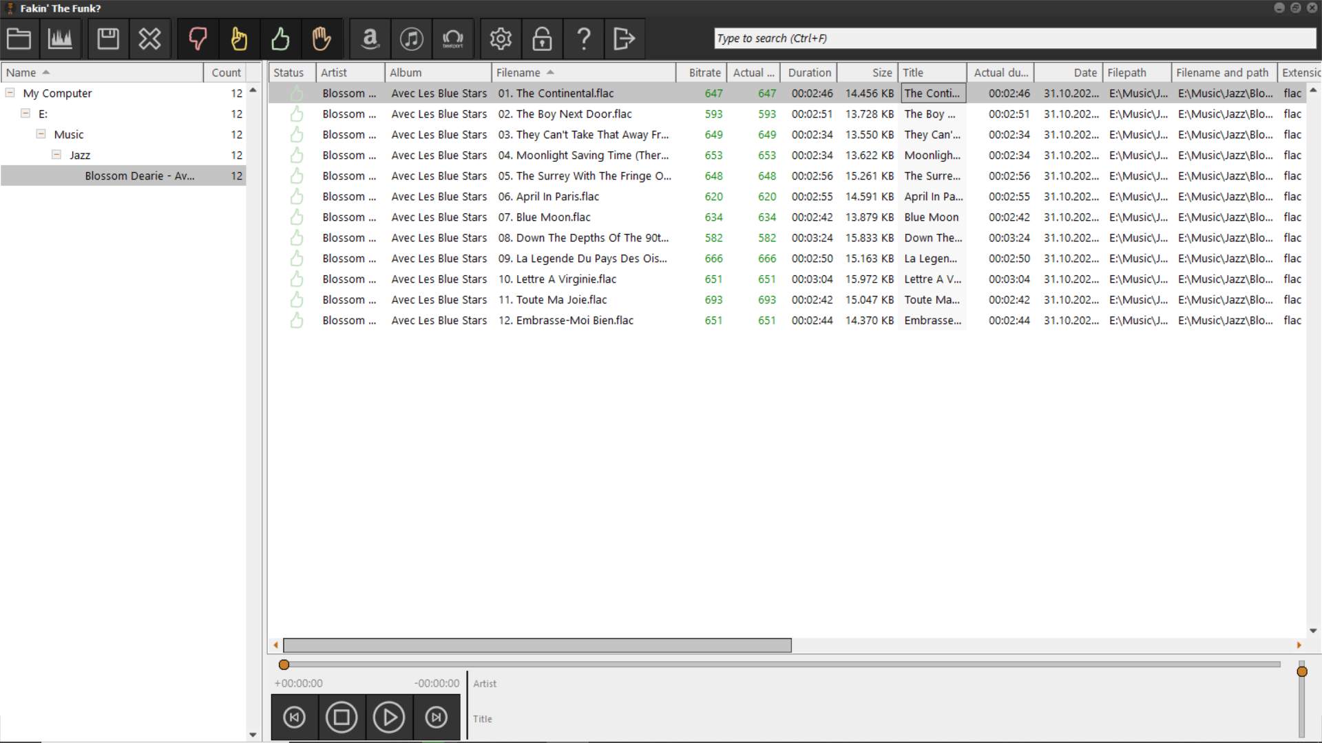
Task: Open the spectrum analysis toolbar icon
Action: 61,39
